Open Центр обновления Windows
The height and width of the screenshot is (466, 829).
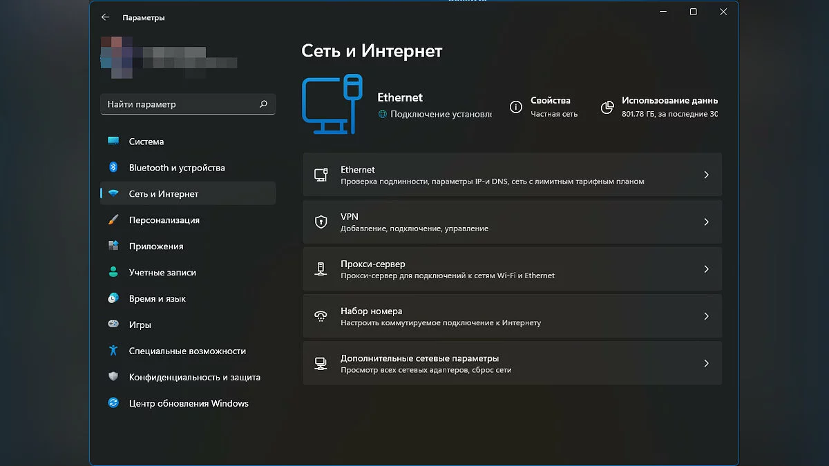tap(188, 403)
